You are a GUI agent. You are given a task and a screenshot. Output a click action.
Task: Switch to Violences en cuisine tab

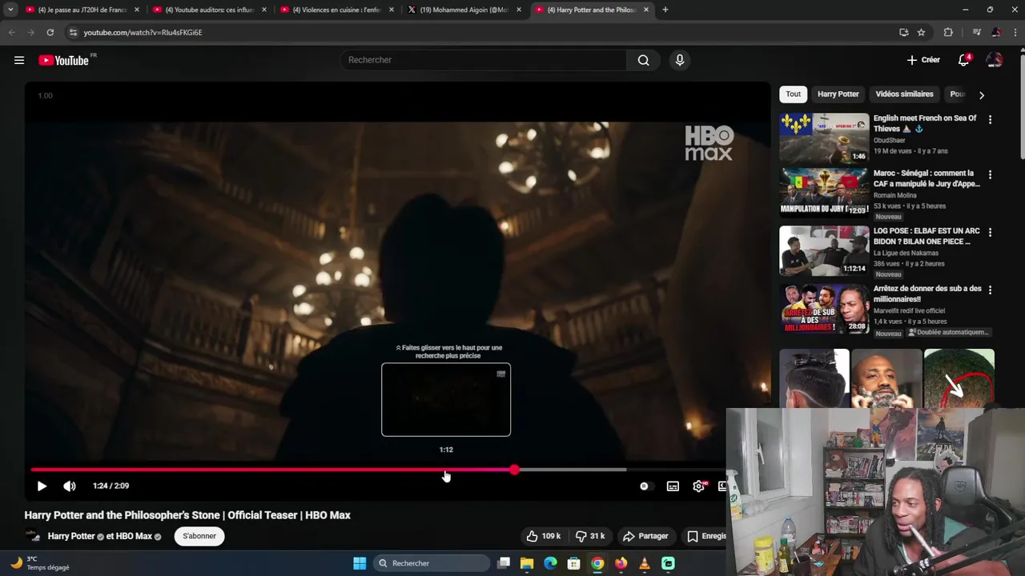pos(337,10)
